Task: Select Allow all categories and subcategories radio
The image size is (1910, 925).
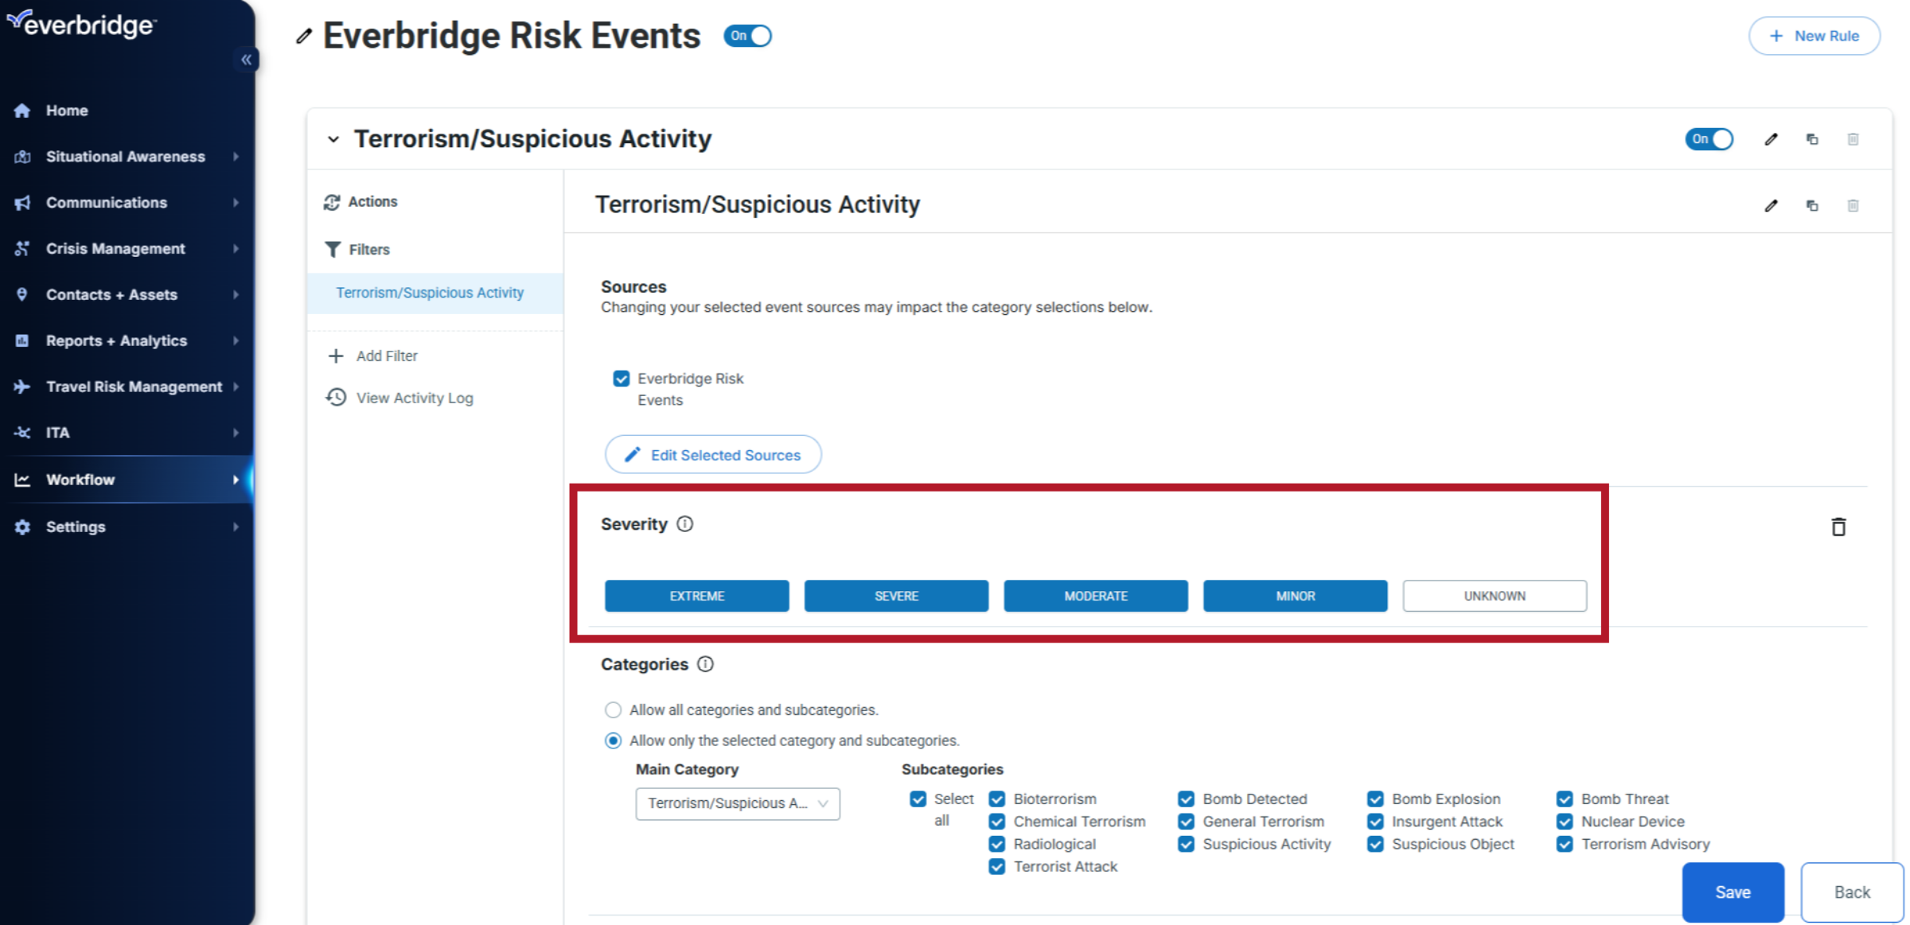Action: pyautogui.click(x=613, y=709)
